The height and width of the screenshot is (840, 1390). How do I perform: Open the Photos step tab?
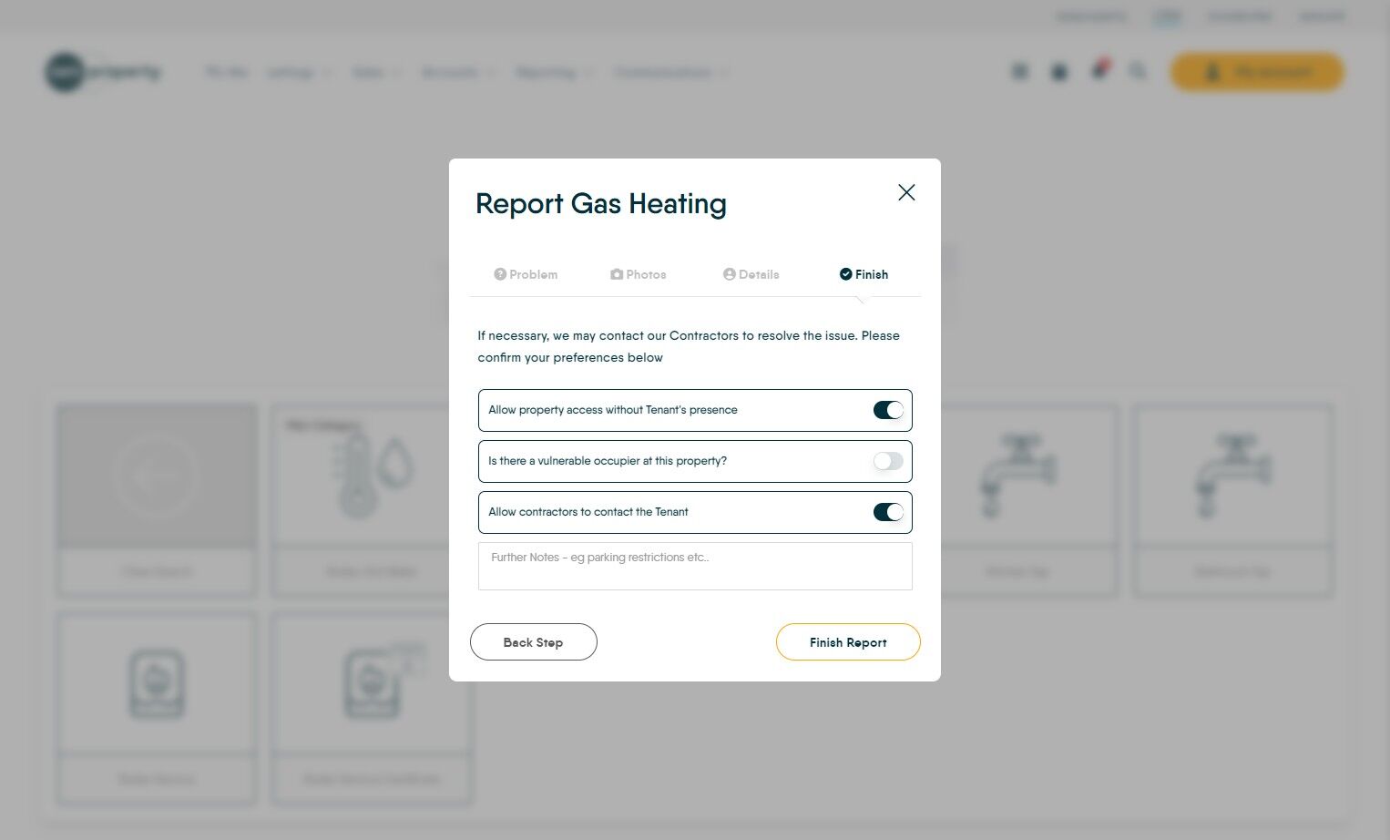(x=639, y=274)
